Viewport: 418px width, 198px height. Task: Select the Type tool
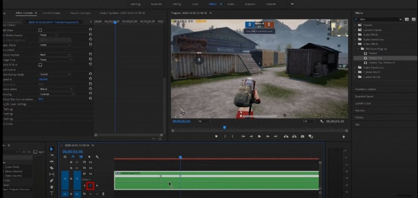tap(52, 193)
